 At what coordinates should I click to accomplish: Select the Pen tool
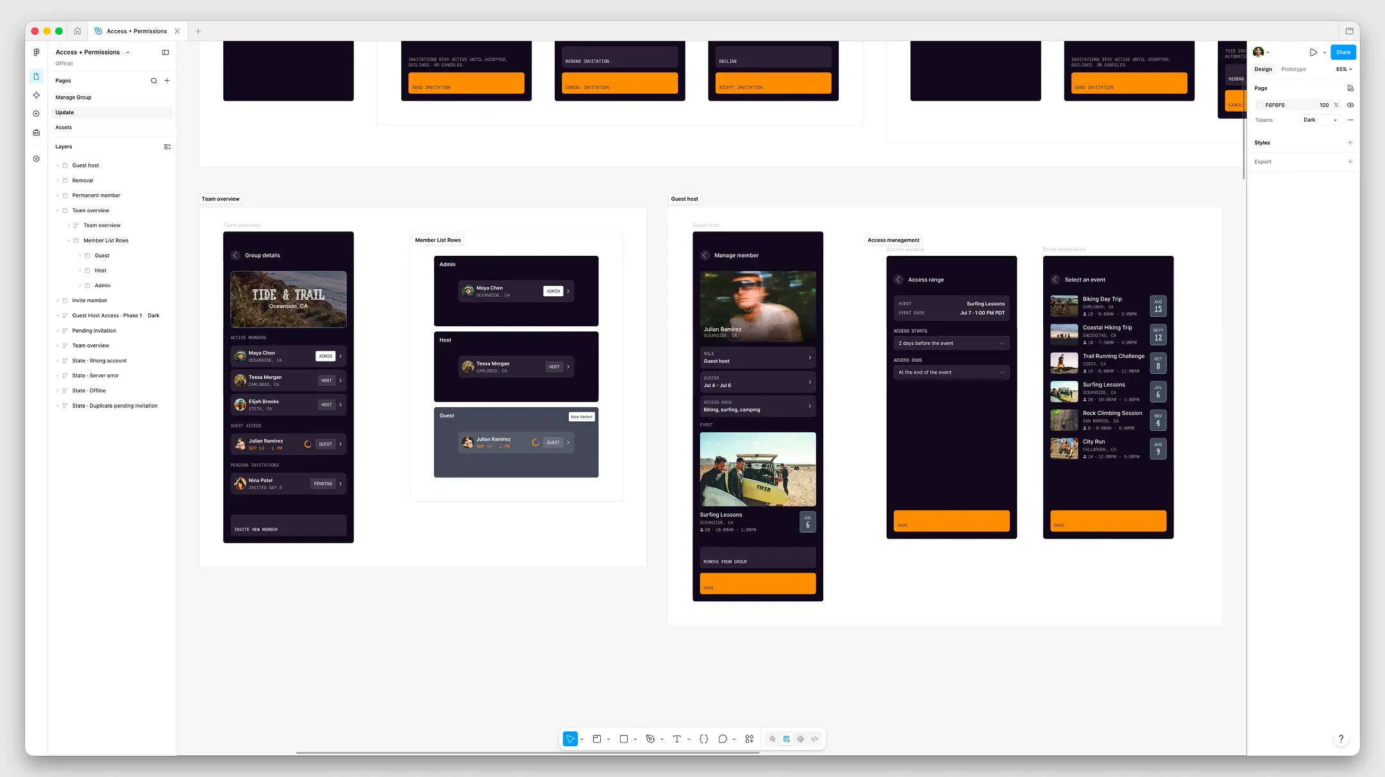pos(650,739)
